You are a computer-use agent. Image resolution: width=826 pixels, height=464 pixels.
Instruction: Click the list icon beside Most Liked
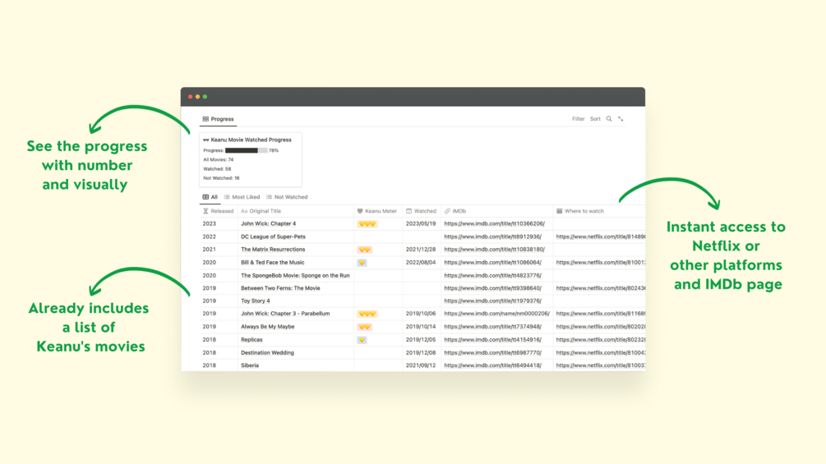tap(227, 197)
